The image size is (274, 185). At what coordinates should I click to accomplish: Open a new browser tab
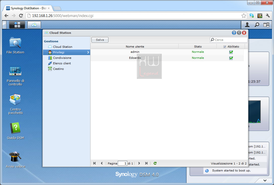pyautogui.click(x=57, y=8)
